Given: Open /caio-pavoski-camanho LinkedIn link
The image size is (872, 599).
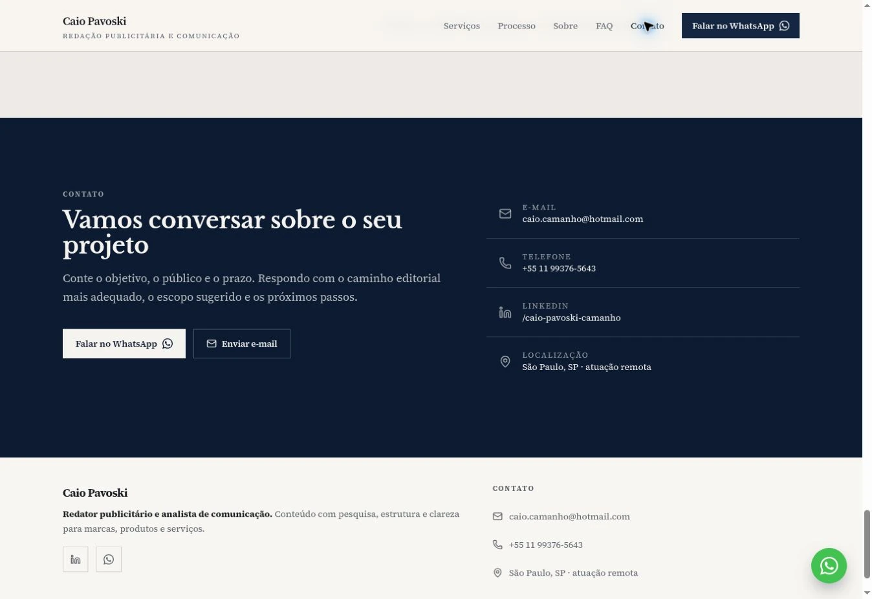Looking at the screenshot, I should (571, 318).
